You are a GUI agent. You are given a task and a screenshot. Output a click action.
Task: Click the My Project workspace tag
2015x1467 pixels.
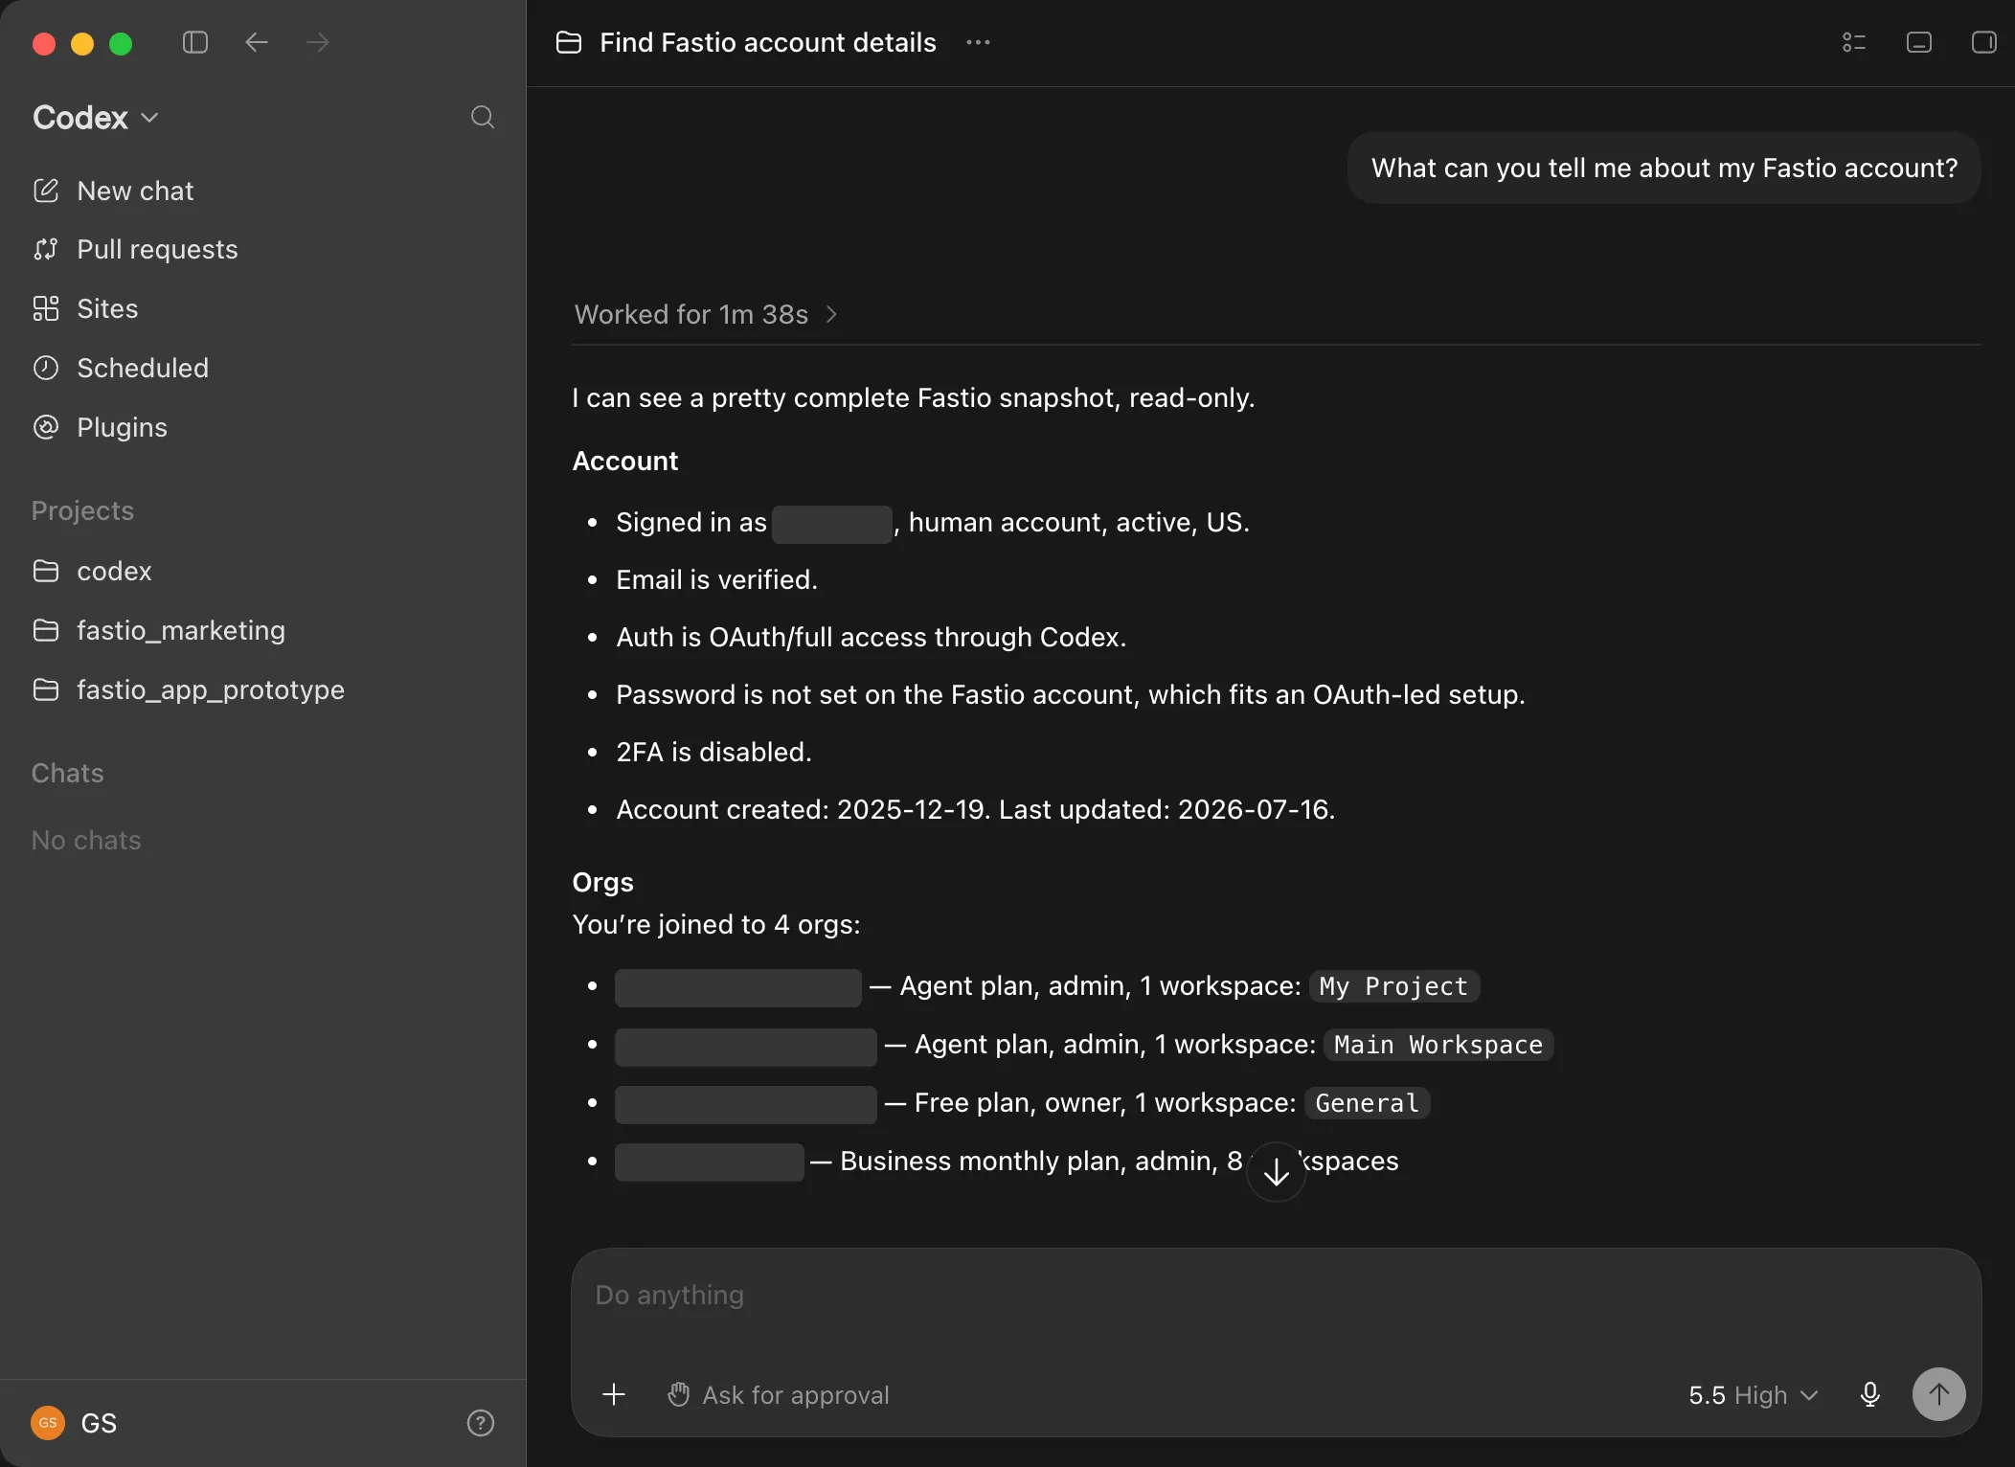(1393, 986)
